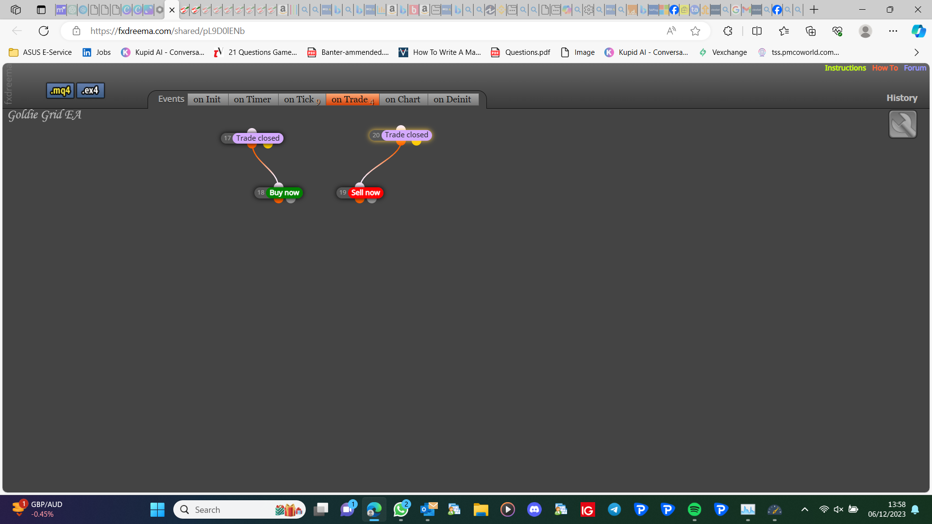Screen dimensions: 932x524
Task: Open File Explorer from the taskbar
Action: tap(481, 509)
